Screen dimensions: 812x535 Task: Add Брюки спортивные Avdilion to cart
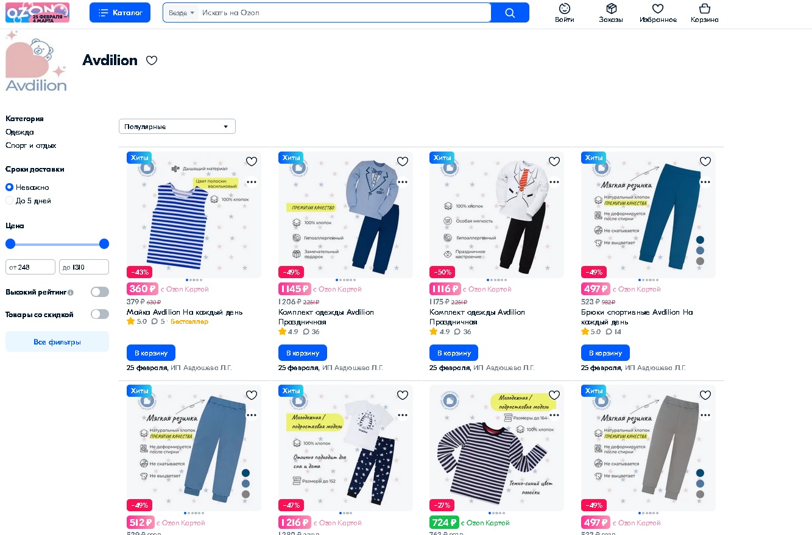pyautogui.click(x=605, y=353)
